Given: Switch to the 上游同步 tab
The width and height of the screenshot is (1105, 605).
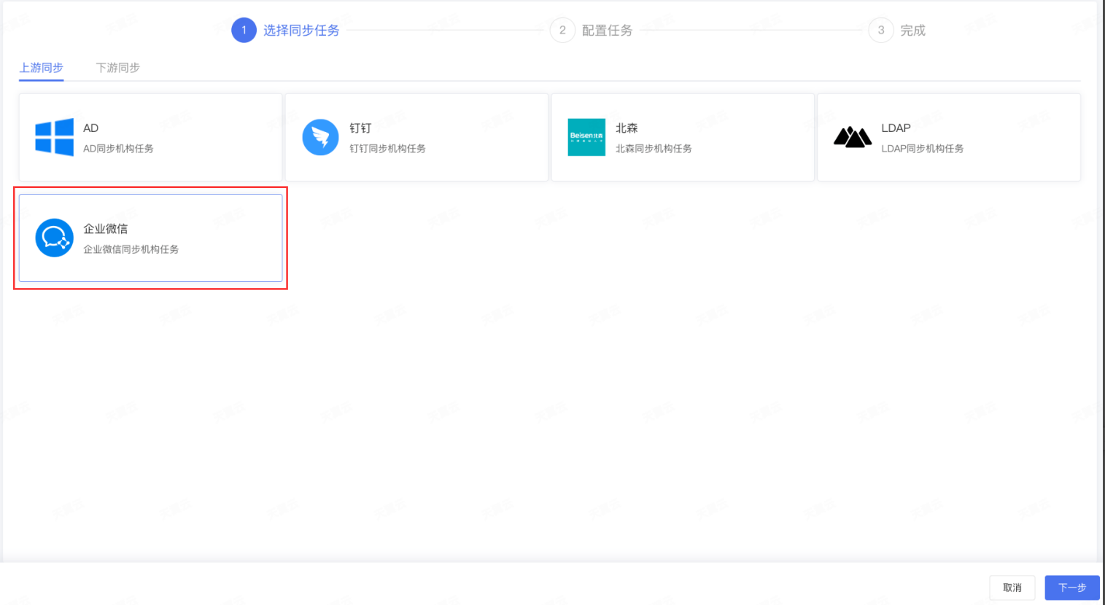Looking at the screenshot, I should pos(42,68).
